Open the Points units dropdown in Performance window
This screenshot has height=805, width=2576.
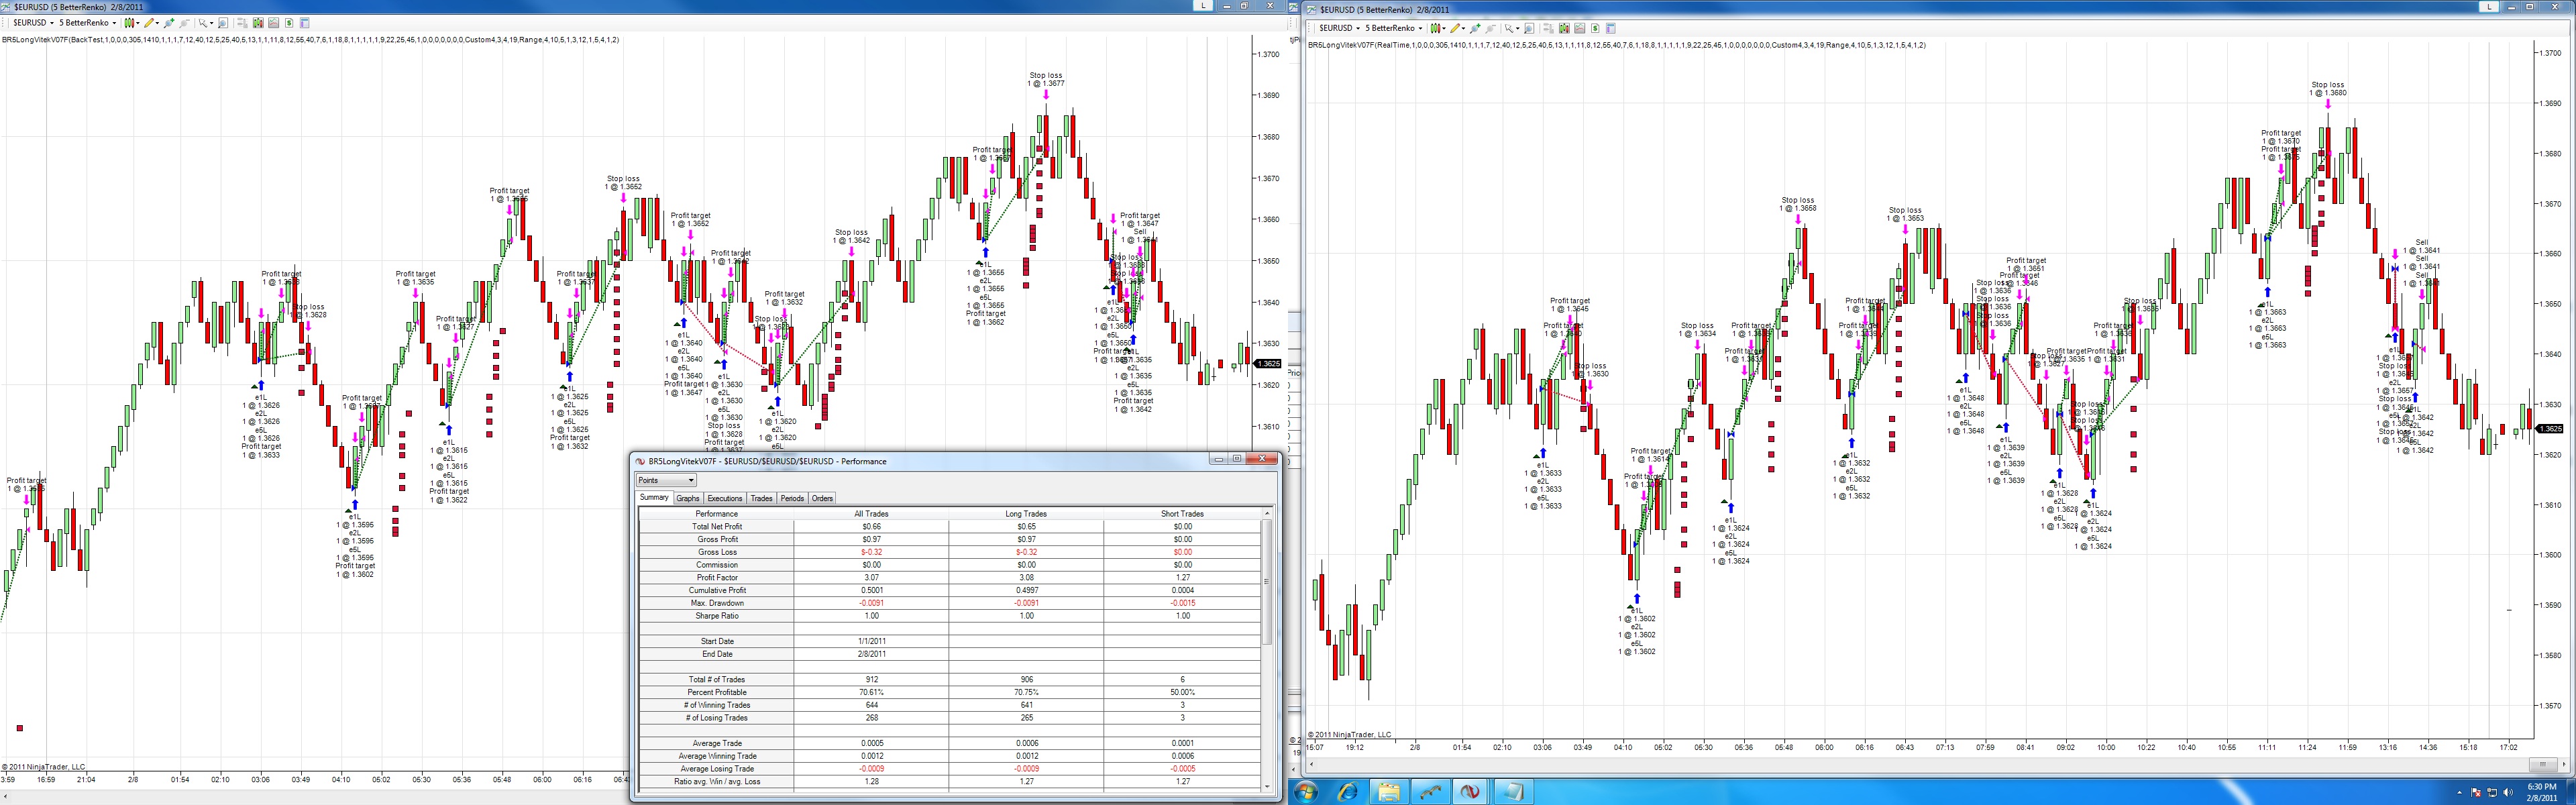tap(666, 481)
